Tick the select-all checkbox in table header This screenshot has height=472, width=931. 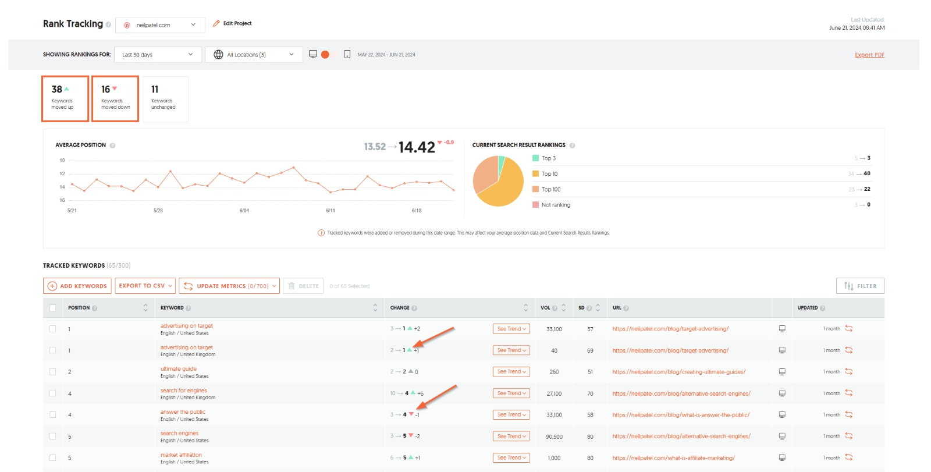pyautogui.click(x=53, y=308)
